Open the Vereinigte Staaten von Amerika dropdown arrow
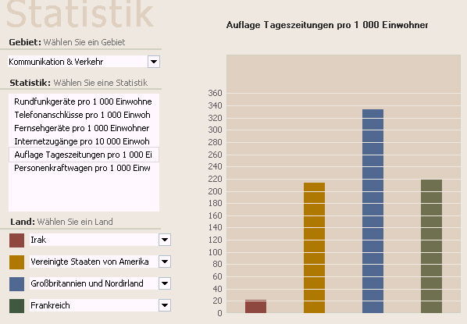Viewport: 467px width, 324px height. [x=165, y=262]
